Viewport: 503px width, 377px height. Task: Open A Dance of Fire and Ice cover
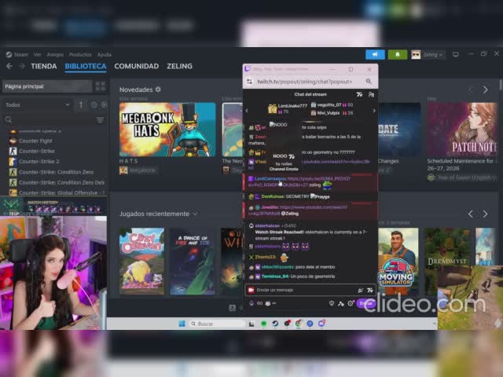pos(193,261)
